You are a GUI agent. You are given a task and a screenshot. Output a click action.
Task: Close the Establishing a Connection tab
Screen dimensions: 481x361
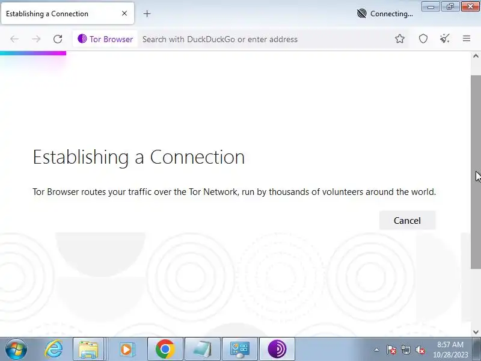(x=124, y=13)
